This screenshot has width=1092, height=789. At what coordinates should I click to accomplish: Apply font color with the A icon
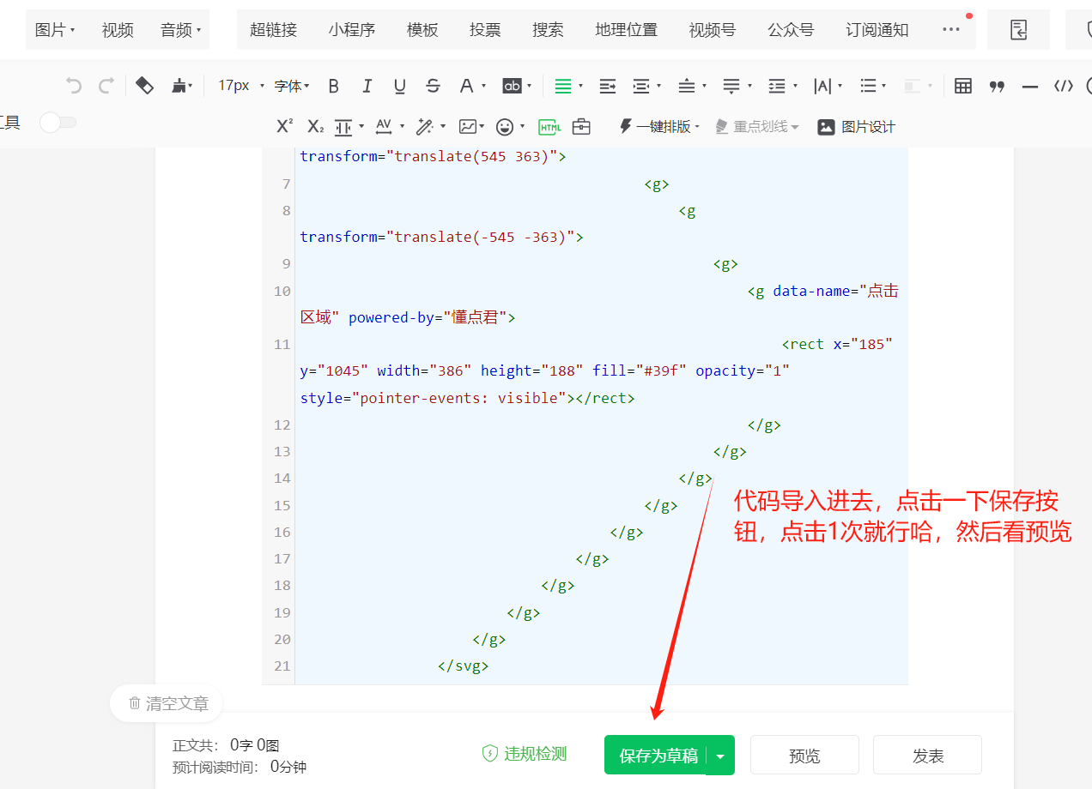(x=466, y=86)
